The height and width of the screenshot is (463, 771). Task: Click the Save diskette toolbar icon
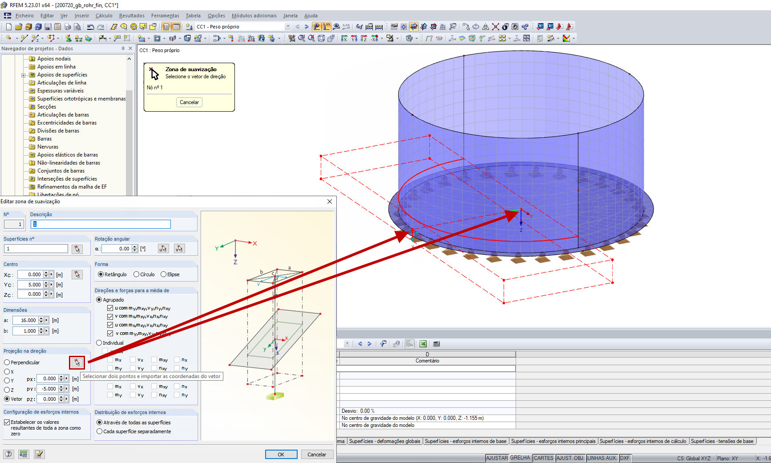click(48, 27)
